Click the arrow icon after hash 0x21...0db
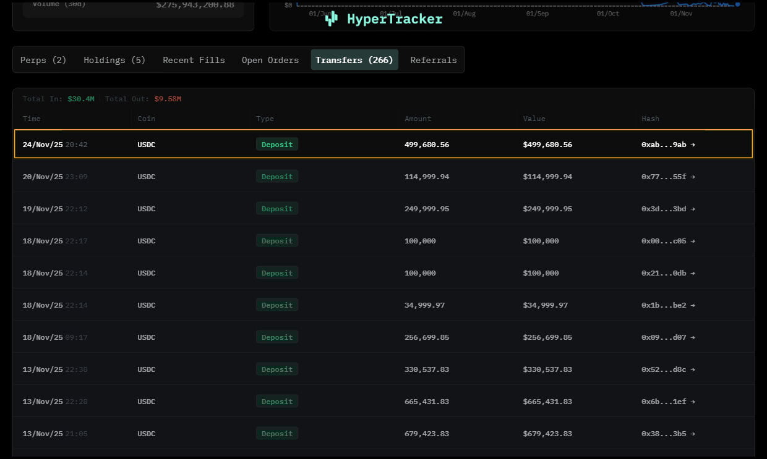The height and width of the screenshot is (459, 767). (x=693, y=272)
